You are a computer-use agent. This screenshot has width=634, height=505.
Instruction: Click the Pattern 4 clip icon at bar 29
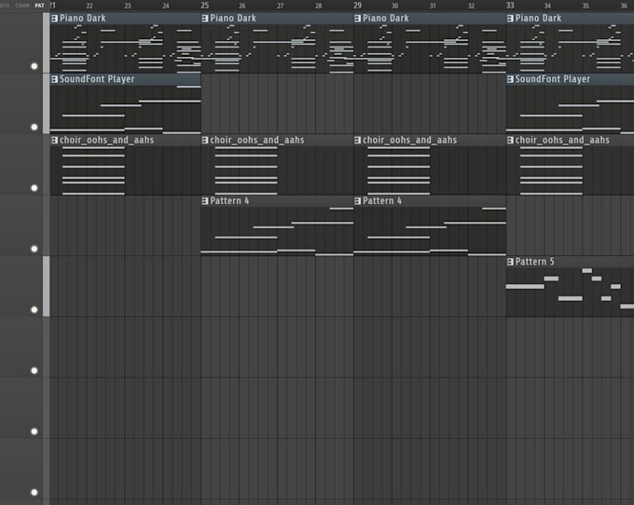click(x=357, y=201)
